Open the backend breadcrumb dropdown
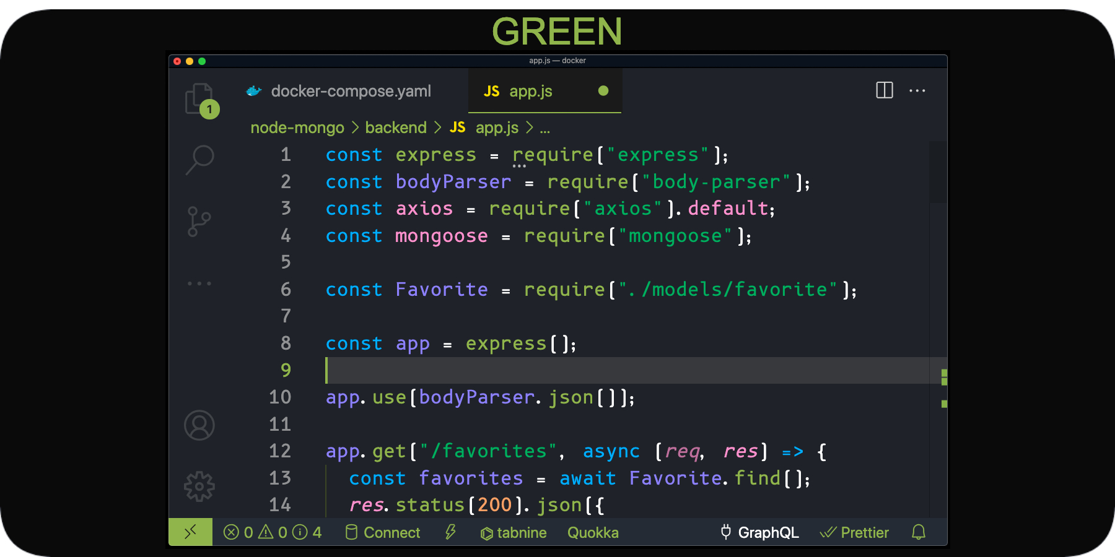1115x557 pixels. [x=395, y=127]
